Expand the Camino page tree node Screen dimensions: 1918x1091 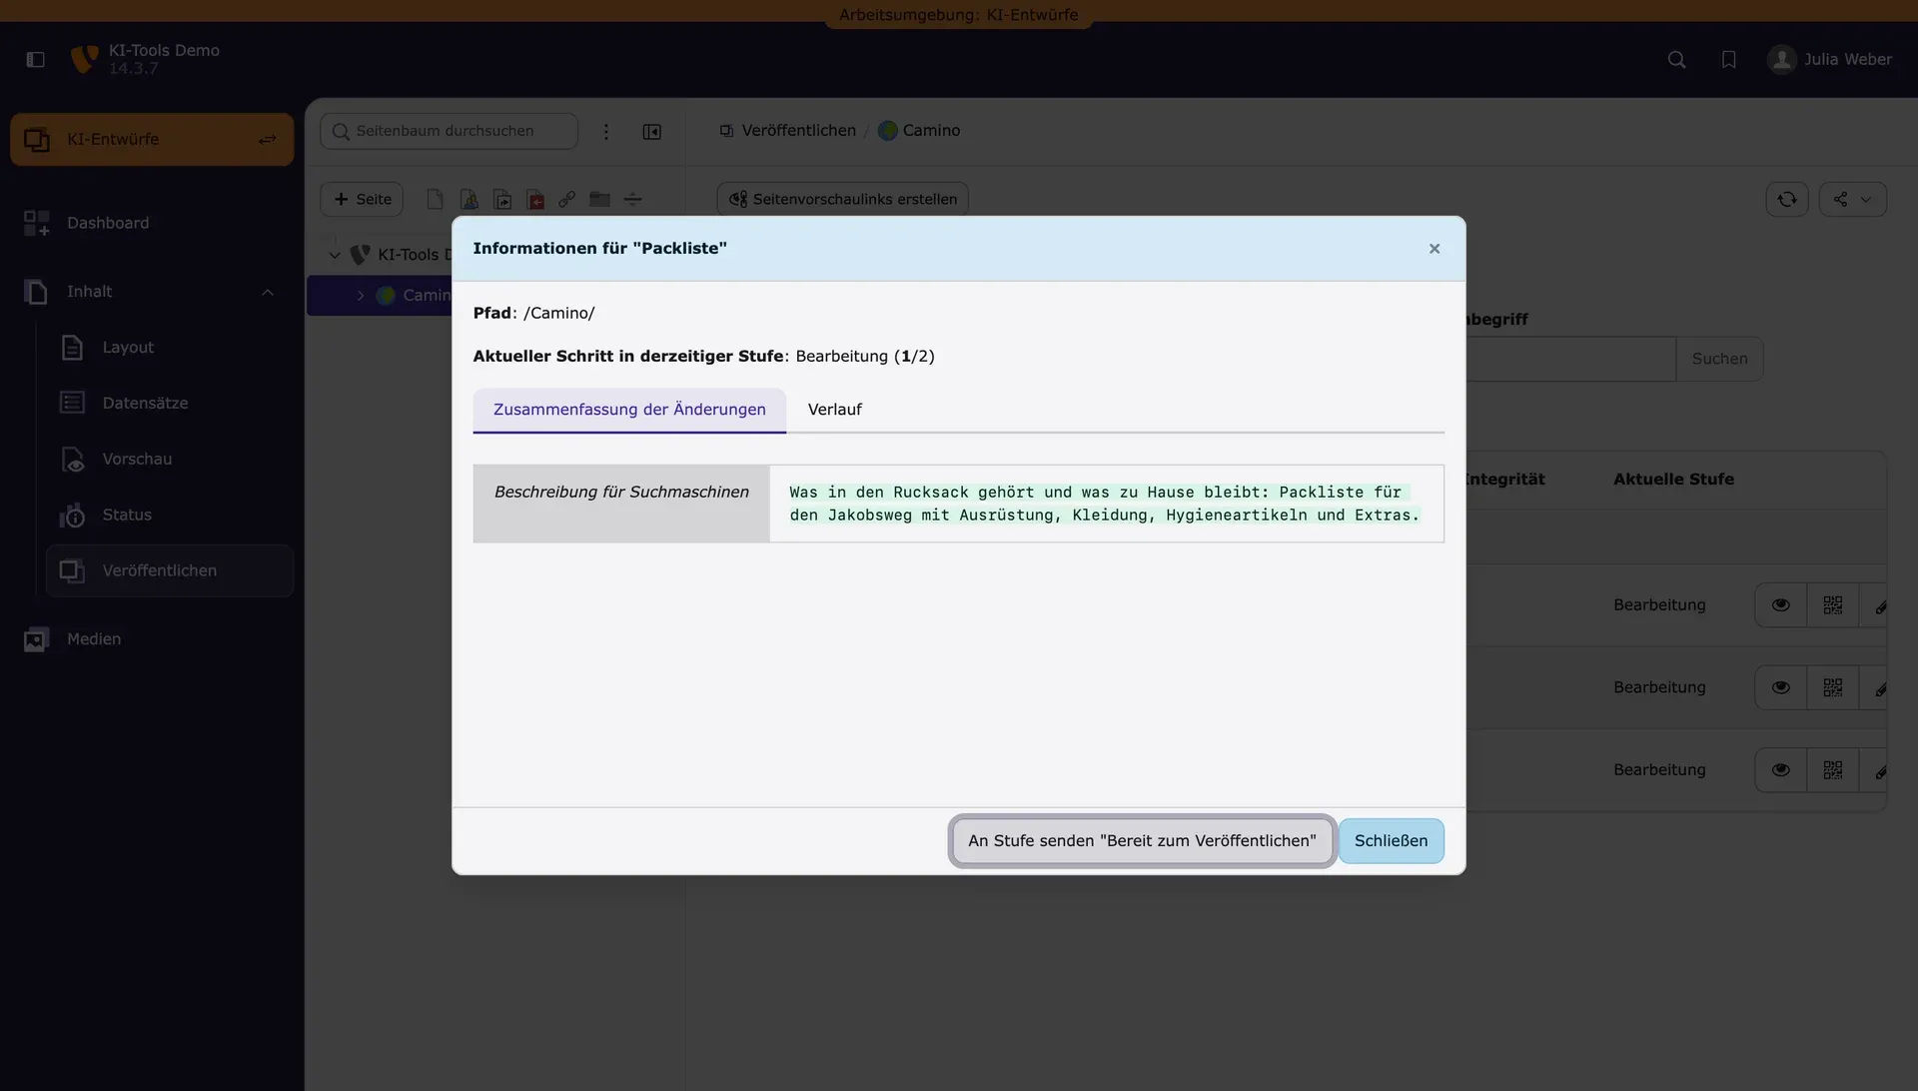pyautogui.click(x=361, y=296)
